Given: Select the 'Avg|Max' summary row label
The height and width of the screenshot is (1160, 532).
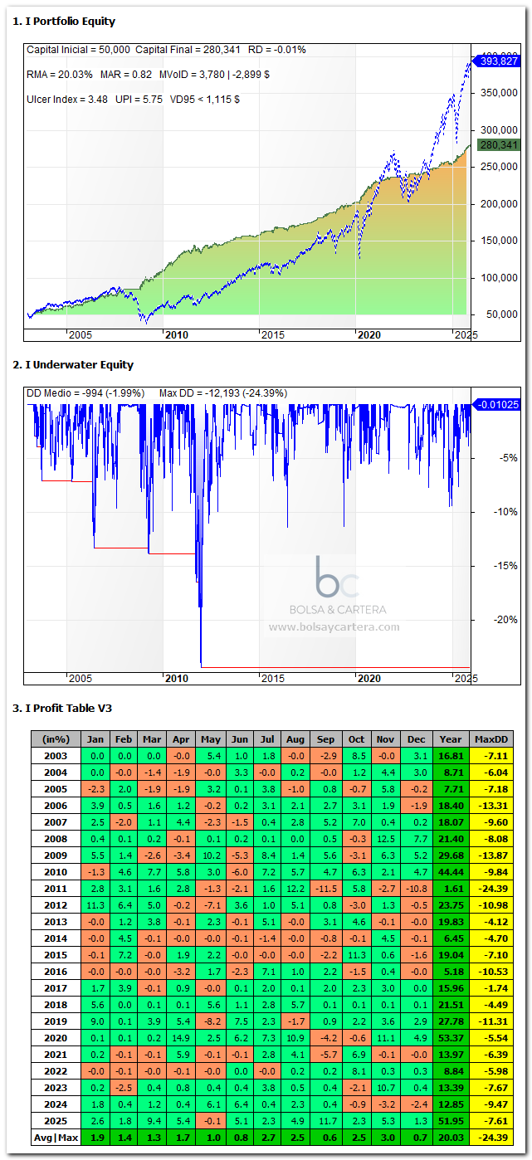Looking at the screenshot, I should tap(56, 1138).
